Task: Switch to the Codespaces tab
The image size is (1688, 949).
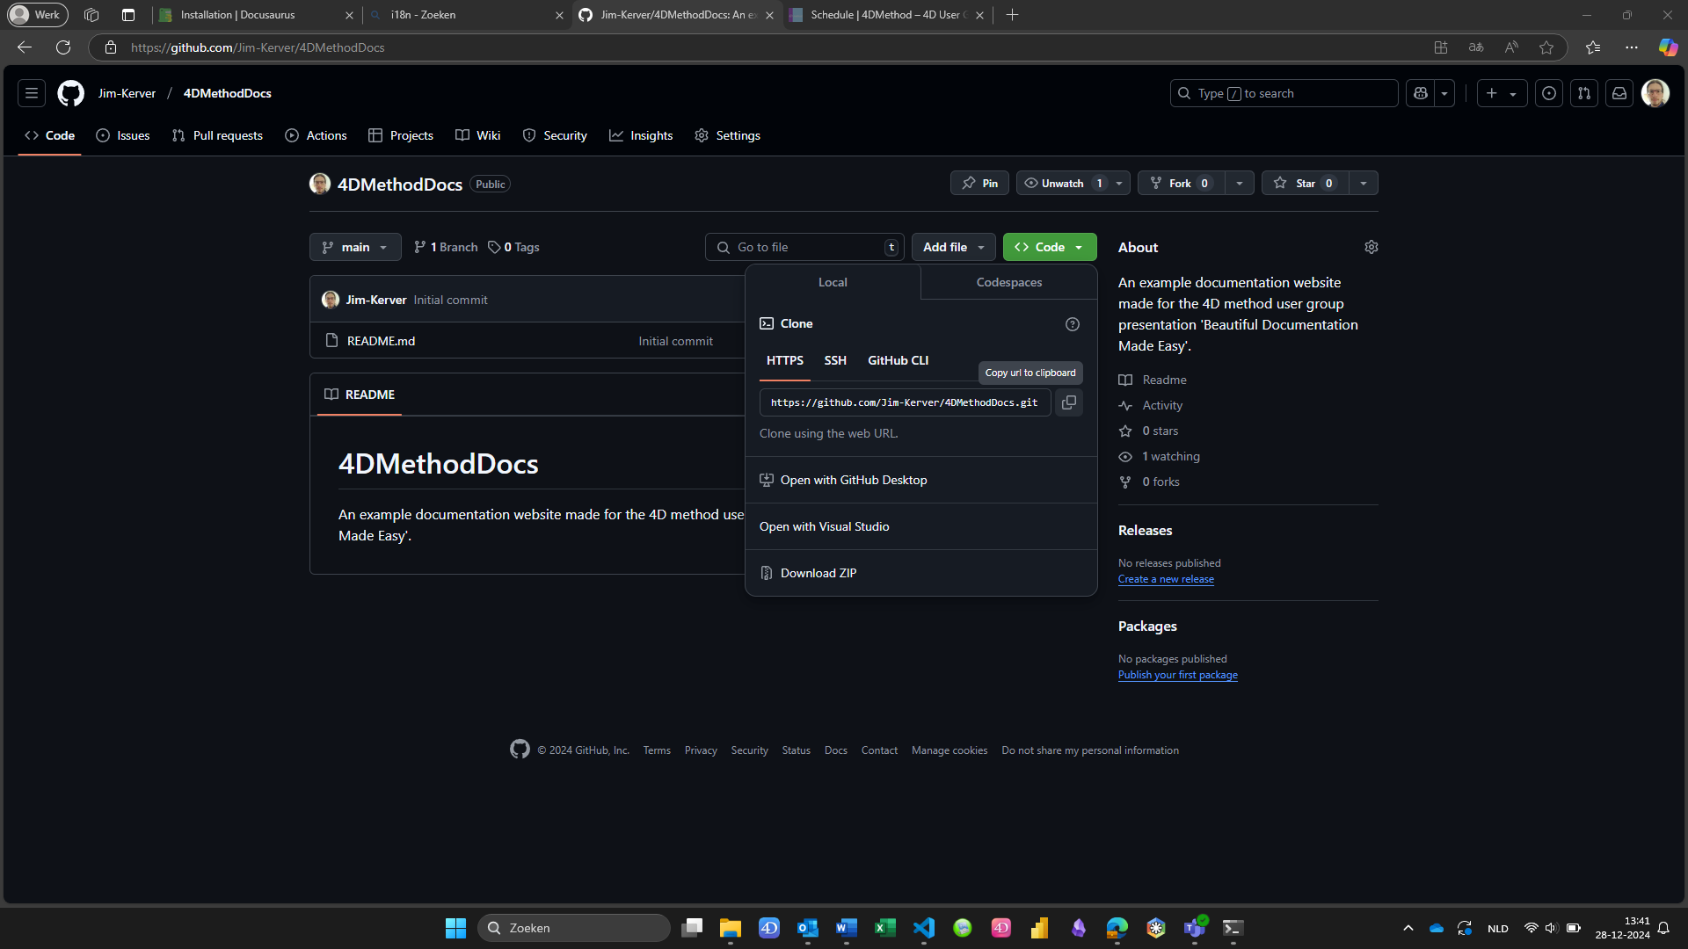Action: pyautogui.click(x=1008, y=282)
